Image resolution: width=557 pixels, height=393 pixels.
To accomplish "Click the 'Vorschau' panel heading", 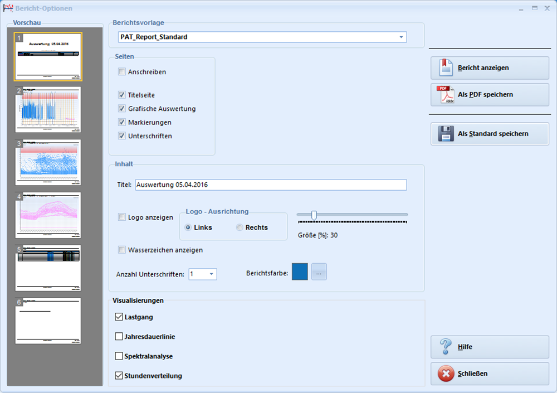I will [x=27, y=22].
